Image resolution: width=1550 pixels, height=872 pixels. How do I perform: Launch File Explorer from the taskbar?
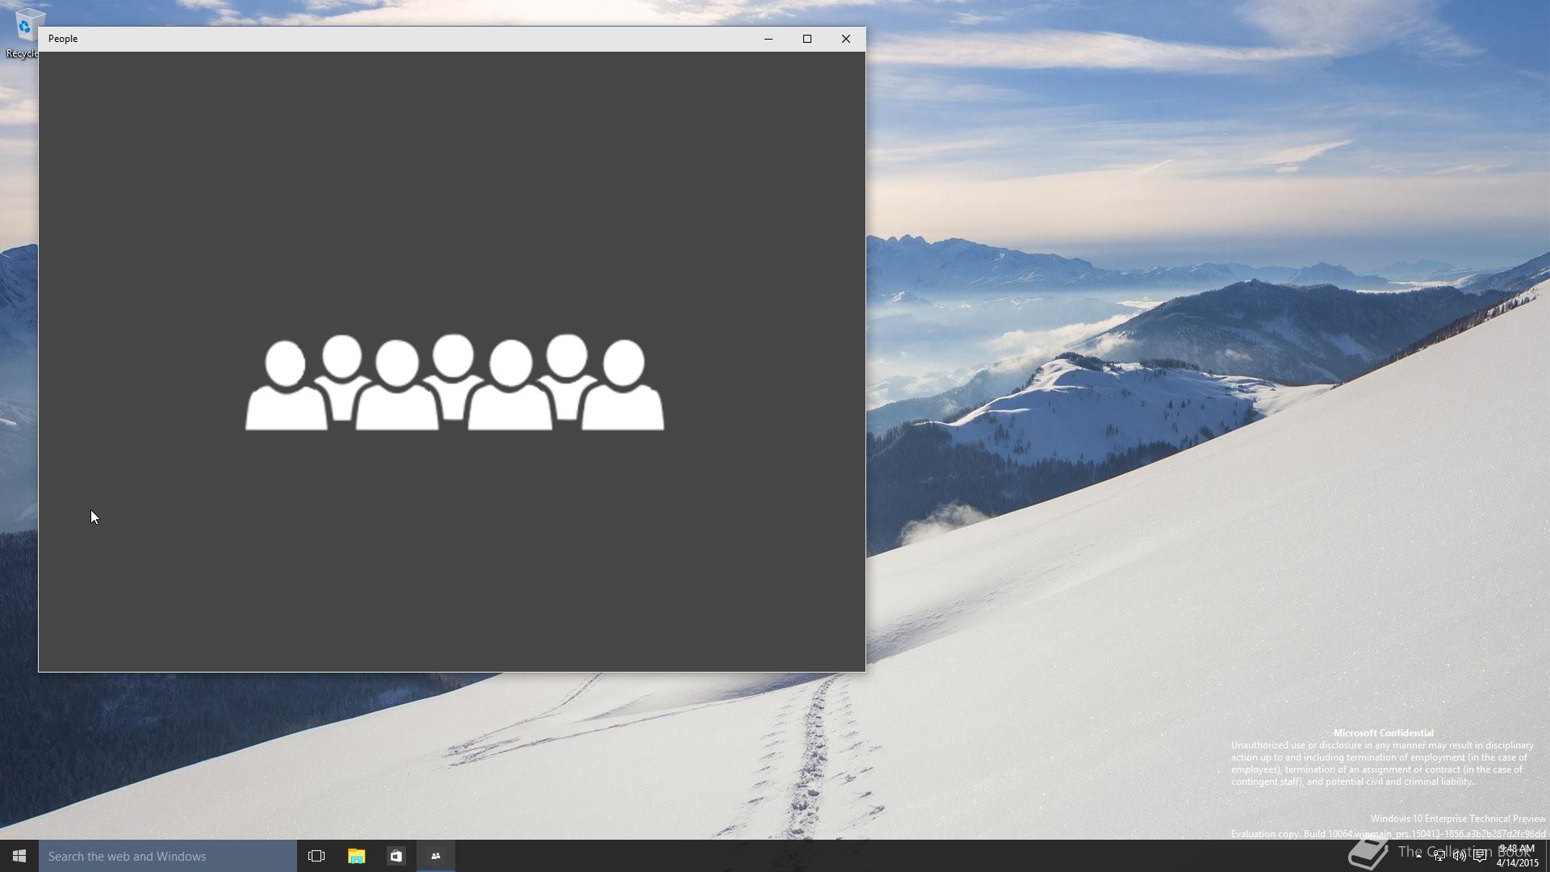click(356, 856)
